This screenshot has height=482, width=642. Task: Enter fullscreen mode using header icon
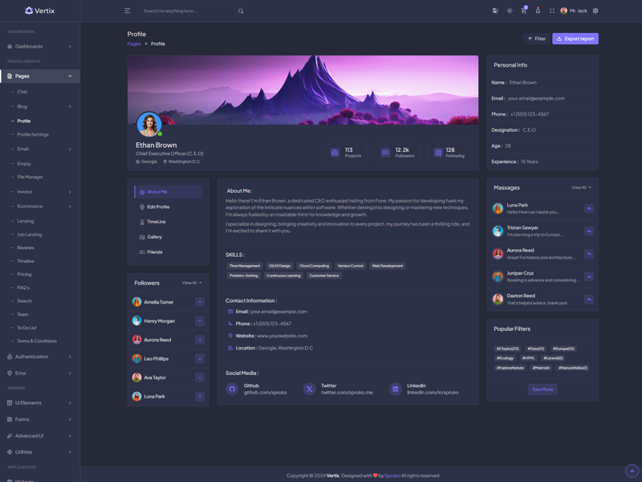(x=552, y=10)
